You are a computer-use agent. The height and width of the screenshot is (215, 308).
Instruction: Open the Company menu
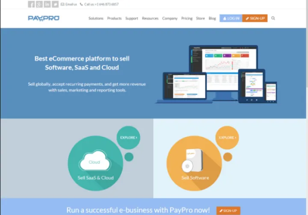(x=170, y=18)
